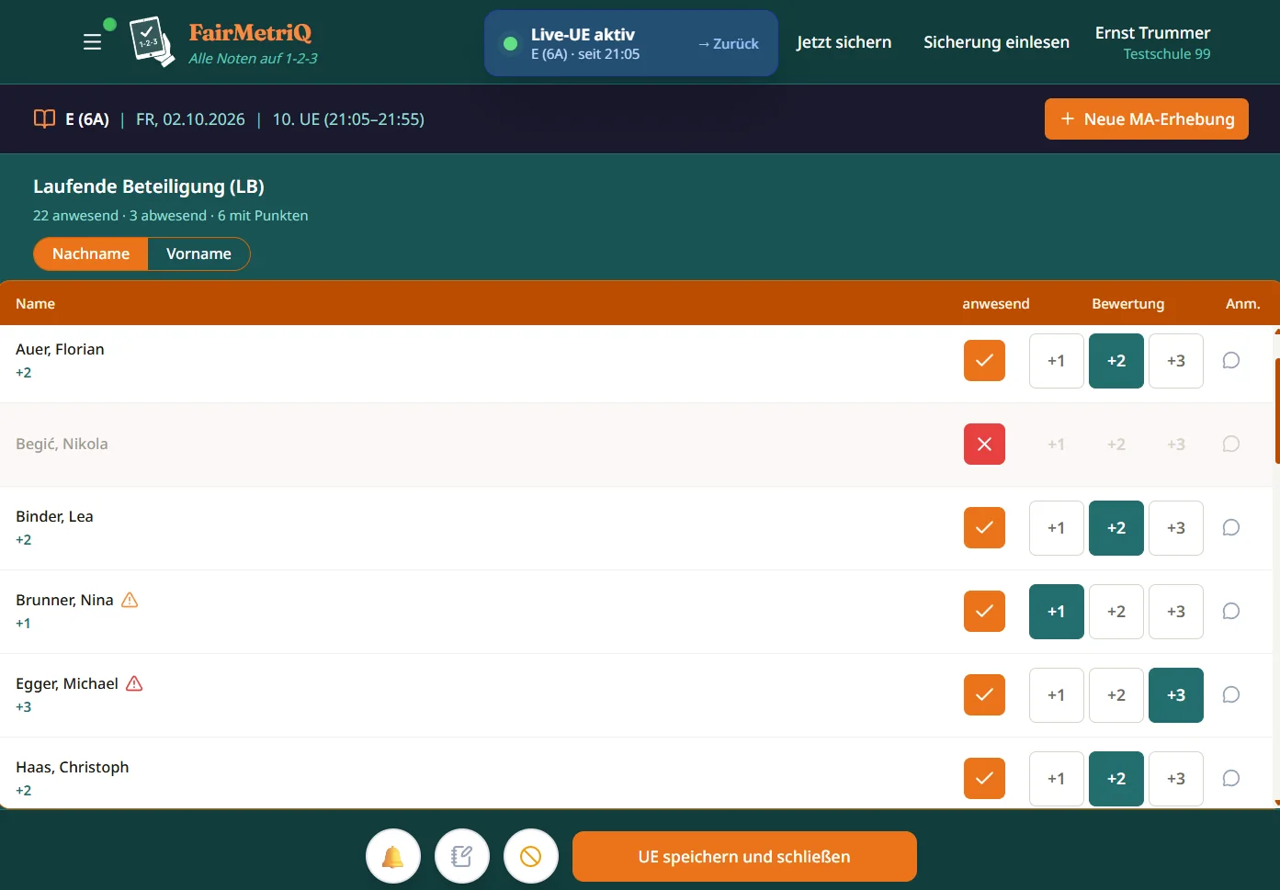Click the FairMetriQ logo icon

152,41
